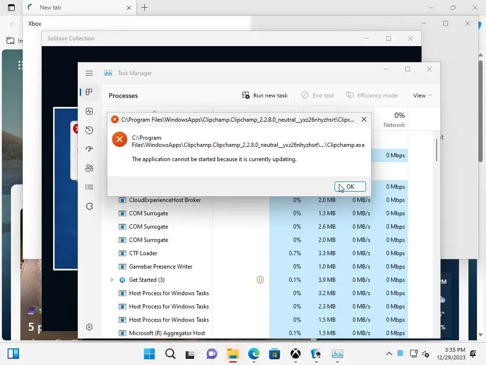This screenshot has height=365, width=486.
Task: Open notifications bell in system tray
Action: click(x=473, y=354)
